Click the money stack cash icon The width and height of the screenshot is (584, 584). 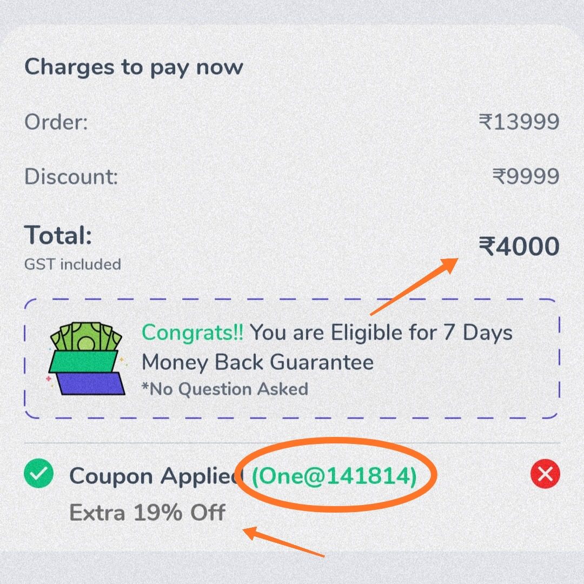coord(87,359)
